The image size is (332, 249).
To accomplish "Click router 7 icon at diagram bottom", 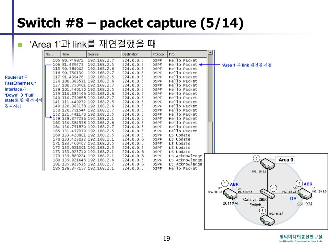I will tap(267, 220).
